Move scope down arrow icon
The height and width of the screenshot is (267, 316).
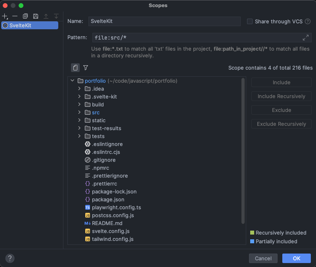[x=56, y=16]
